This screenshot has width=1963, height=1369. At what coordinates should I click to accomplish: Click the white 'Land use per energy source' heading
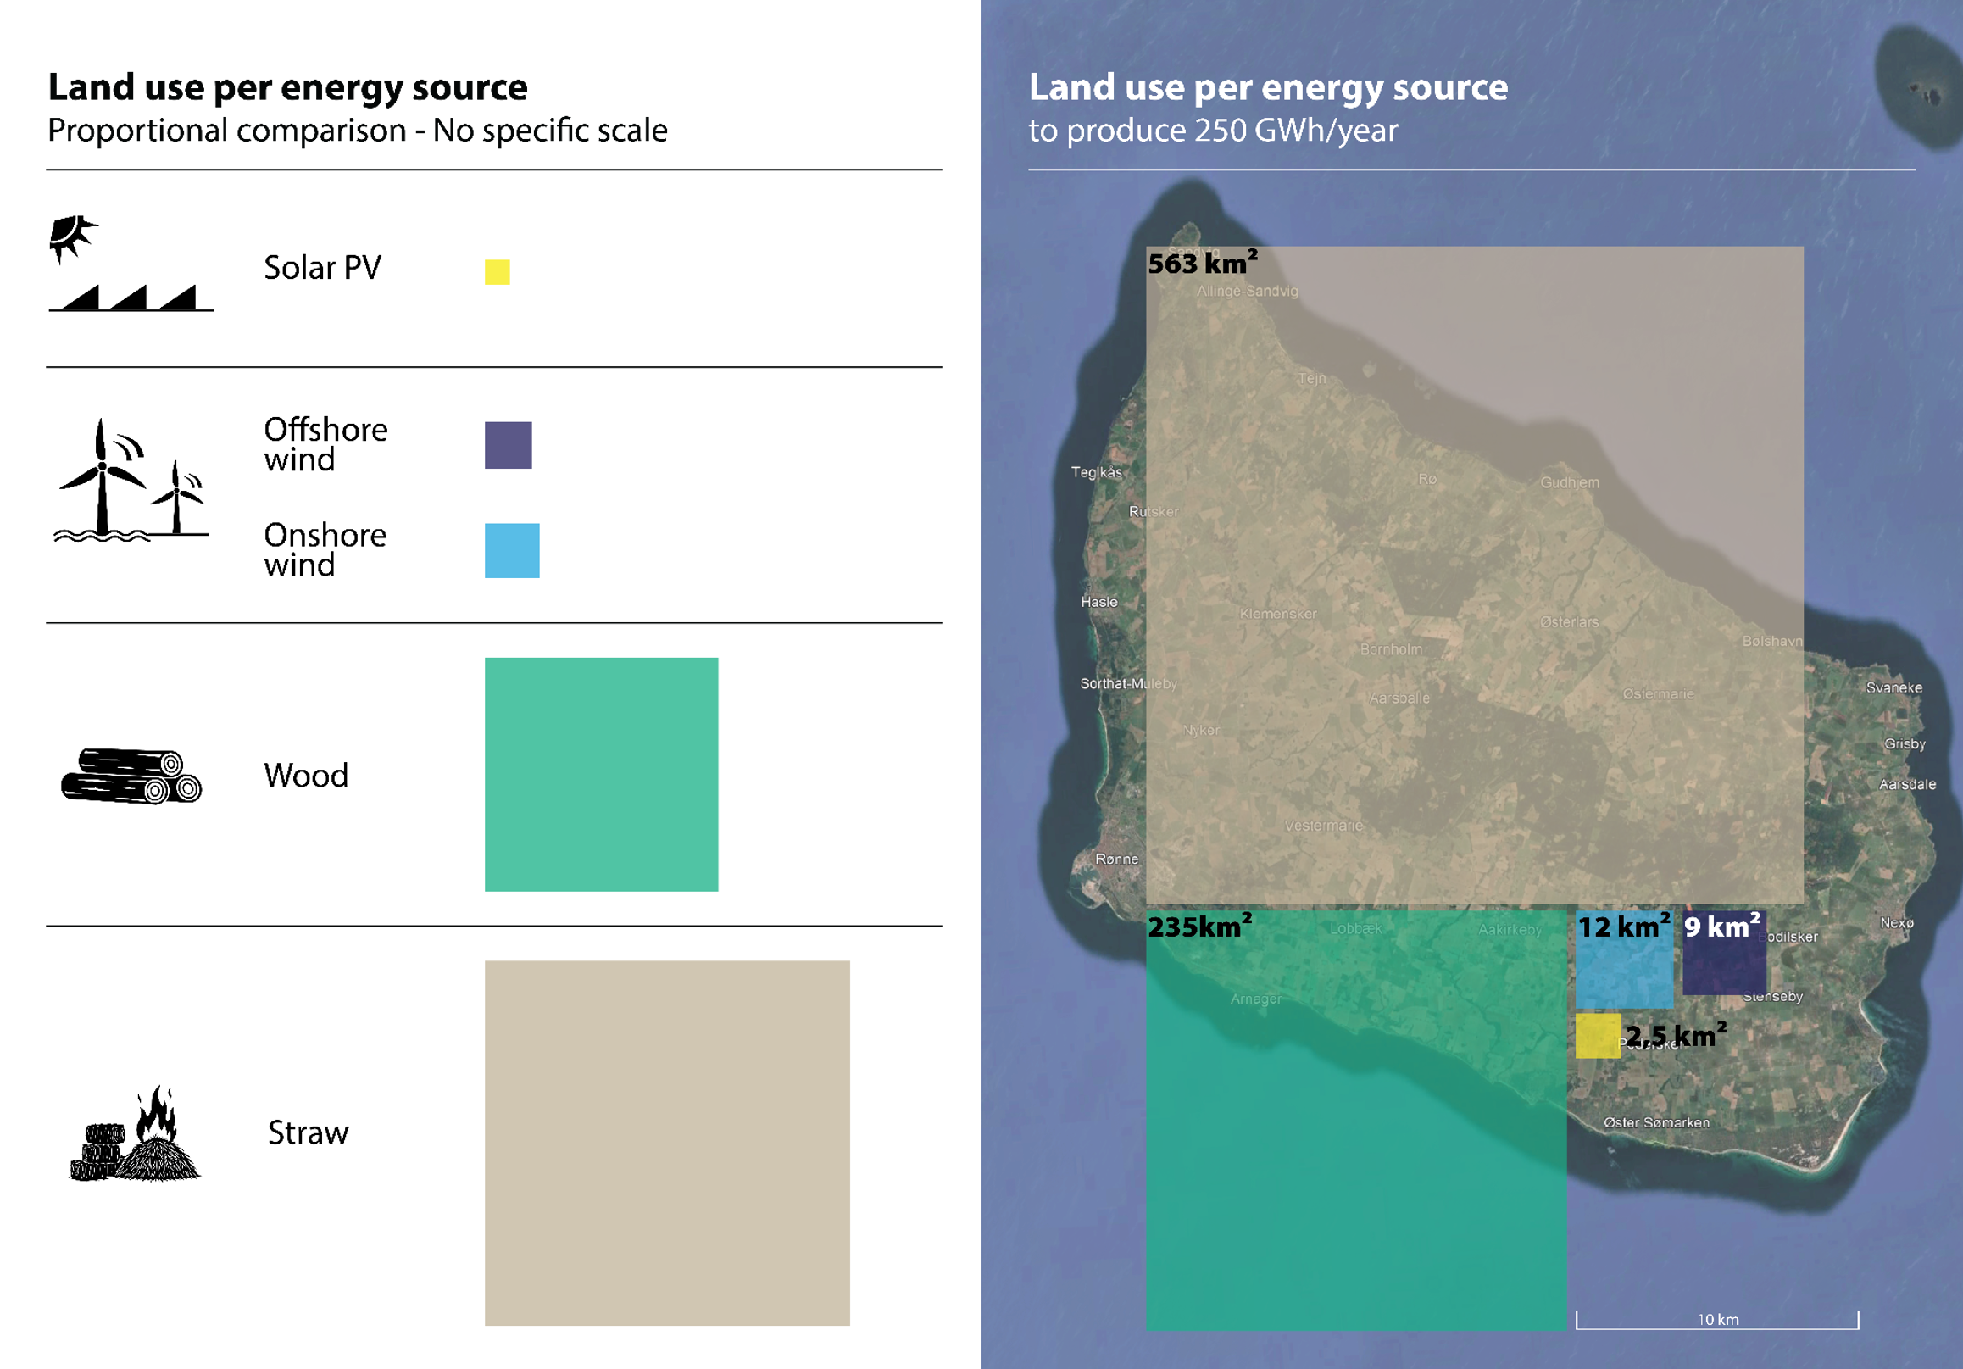[1269, 87]
